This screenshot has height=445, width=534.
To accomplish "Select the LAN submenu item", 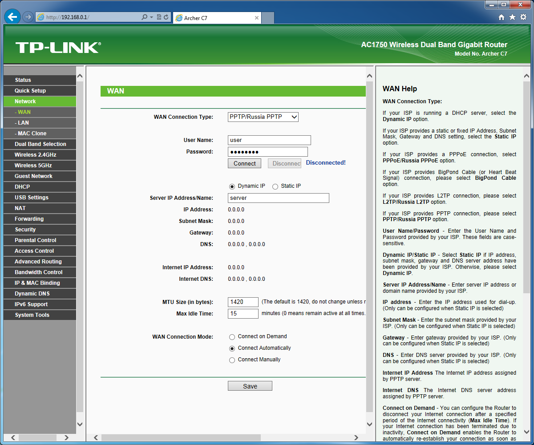I will [40, 123].
